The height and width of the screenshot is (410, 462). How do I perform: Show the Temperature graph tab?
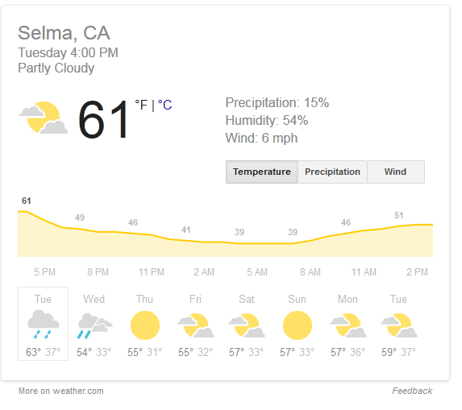pyautogui.click(x=262, y=172)
